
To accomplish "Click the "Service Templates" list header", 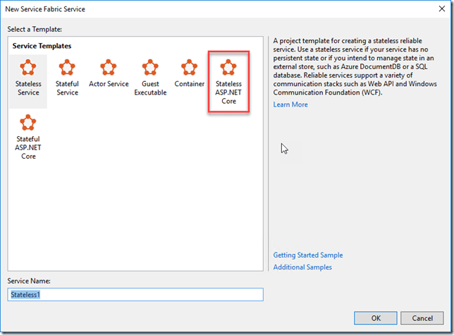I will coord(42,46).
